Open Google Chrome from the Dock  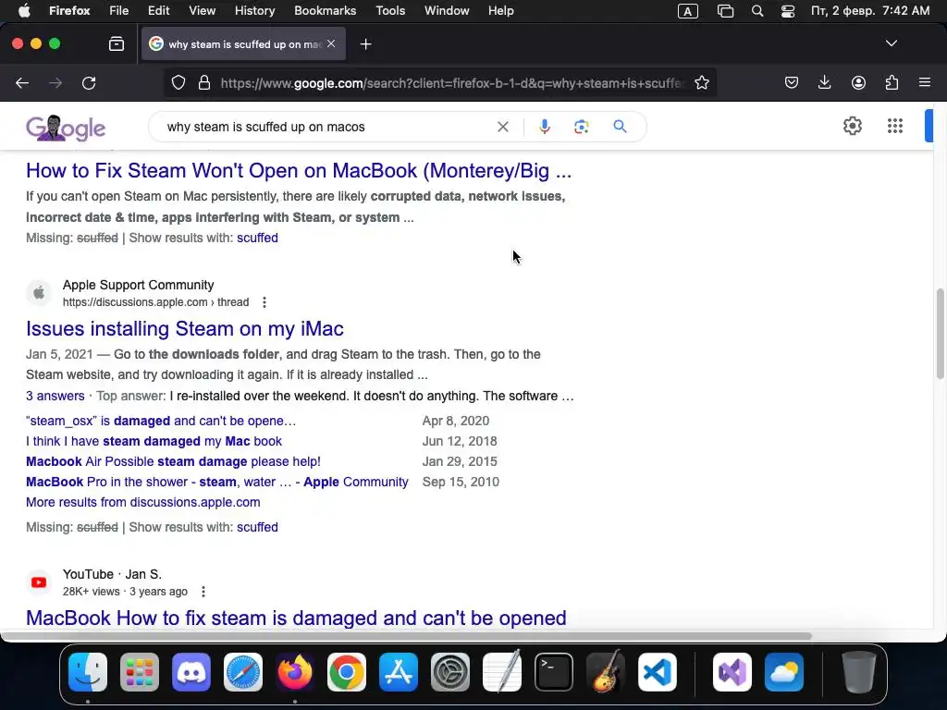(347, 672)
